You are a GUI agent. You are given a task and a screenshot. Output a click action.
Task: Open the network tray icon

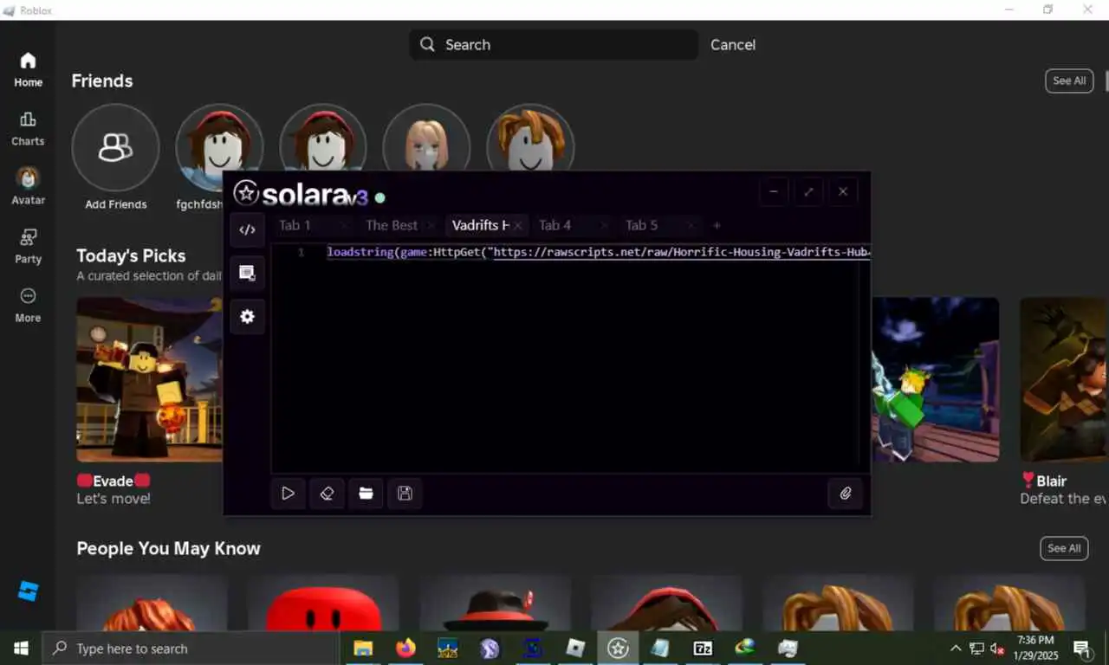[976, 648]
